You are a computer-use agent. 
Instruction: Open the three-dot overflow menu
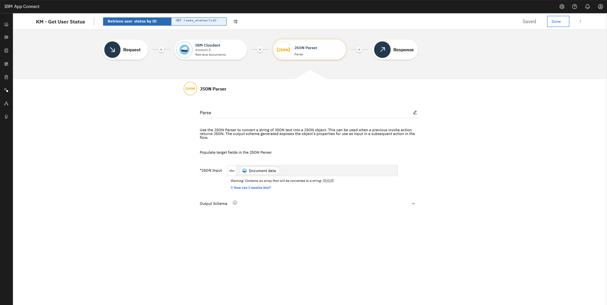tap(580, 21)
